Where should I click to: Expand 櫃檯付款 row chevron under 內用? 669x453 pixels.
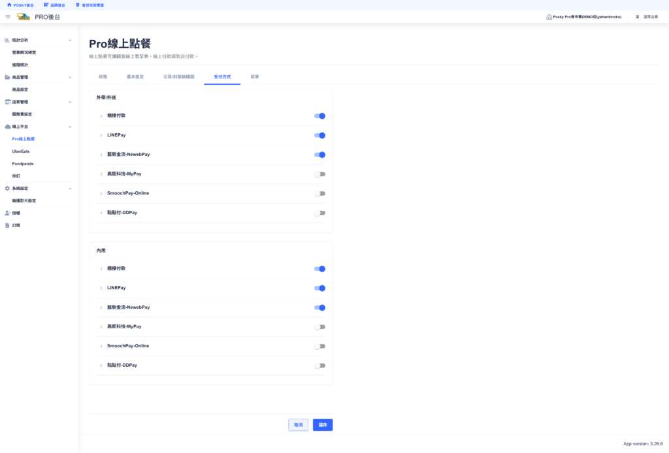pyautogui.click(x=101, y=269)
